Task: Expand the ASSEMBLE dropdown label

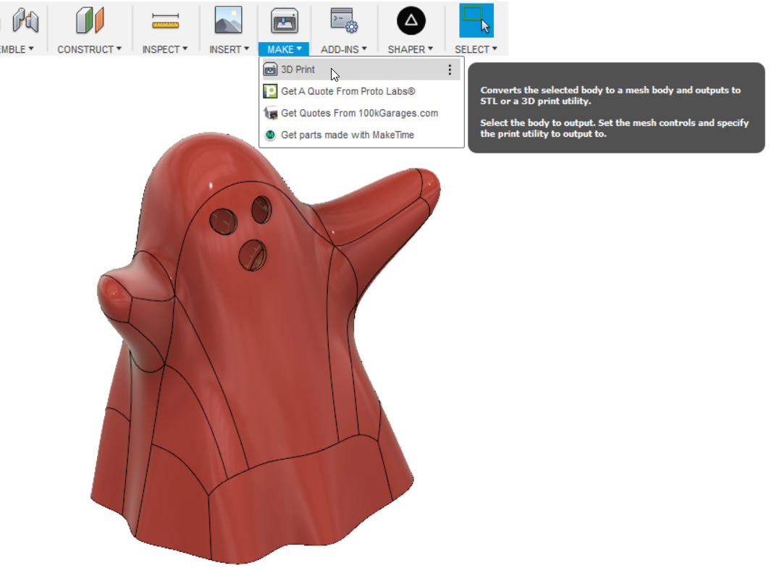Action: [17, 49]
